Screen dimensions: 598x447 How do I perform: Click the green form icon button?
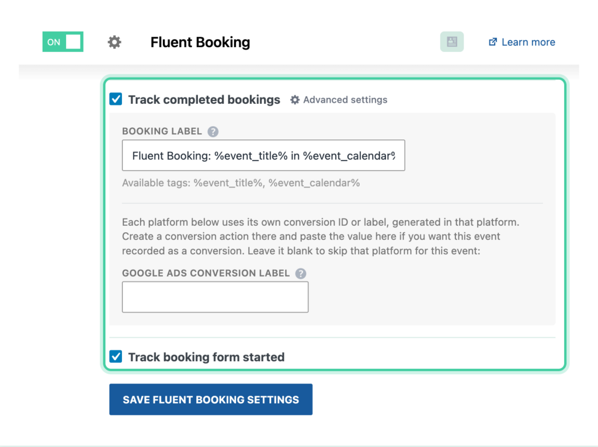pos(451,41)
